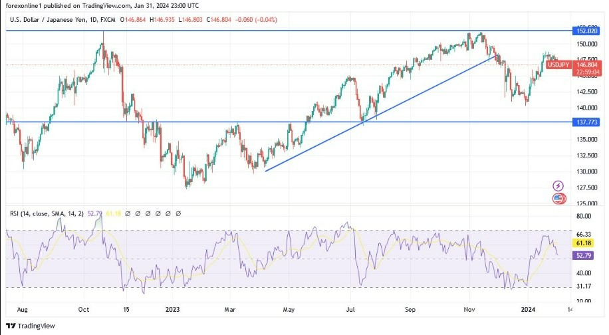
Task: Click the Mar label on time axis
Action: coord(230,310)
